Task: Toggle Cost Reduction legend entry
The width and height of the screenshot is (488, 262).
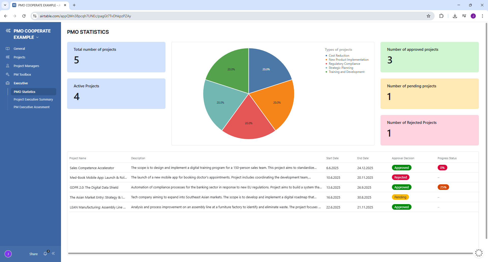Action: pyautogui.click(x=339, y=56)
